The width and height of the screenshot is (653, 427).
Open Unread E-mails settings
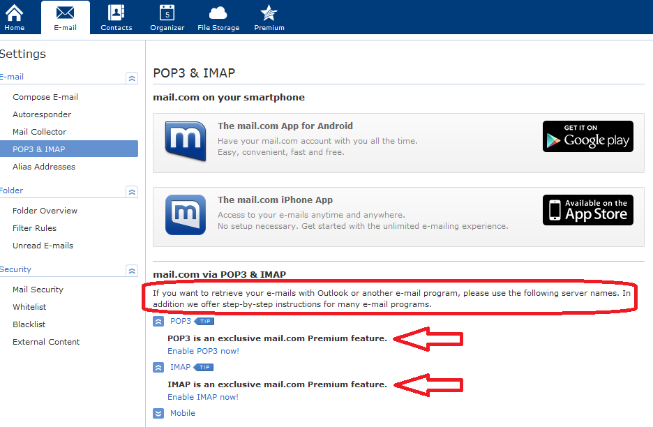43,246
